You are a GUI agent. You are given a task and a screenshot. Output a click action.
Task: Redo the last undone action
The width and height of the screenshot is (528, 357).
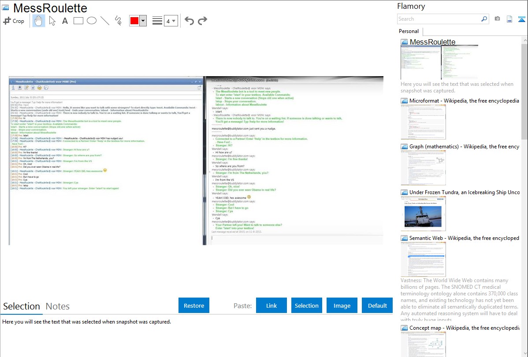click(202, 21)
